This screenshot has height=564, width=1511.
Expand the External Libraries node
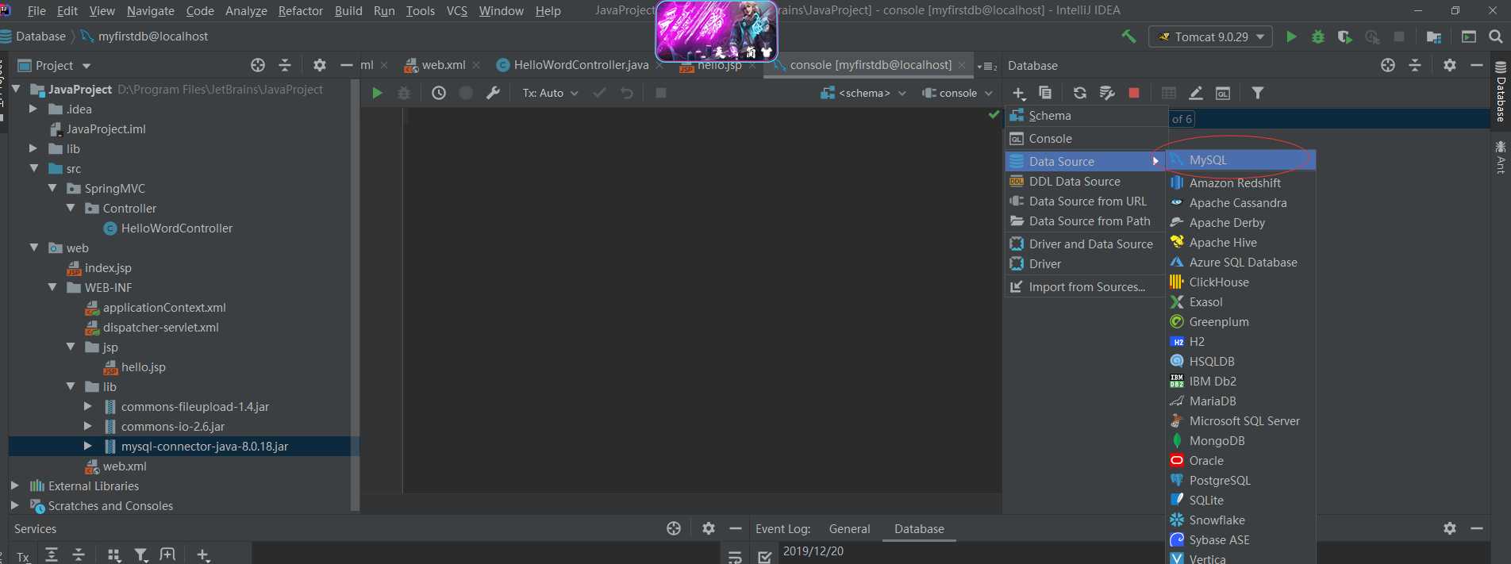tap(14, 485)
